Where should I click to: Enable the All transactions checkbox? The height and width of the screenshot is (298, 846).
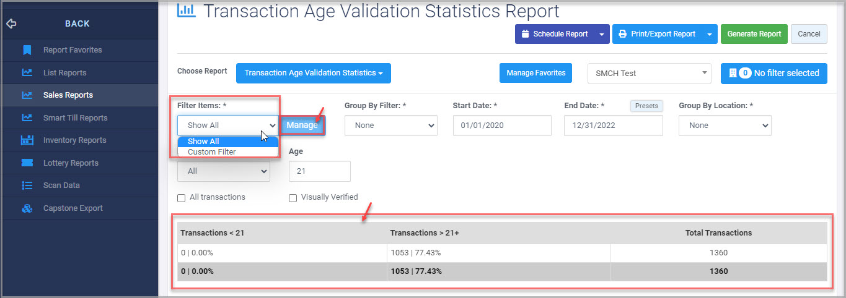pyautogui.click(x=182, y=198)
